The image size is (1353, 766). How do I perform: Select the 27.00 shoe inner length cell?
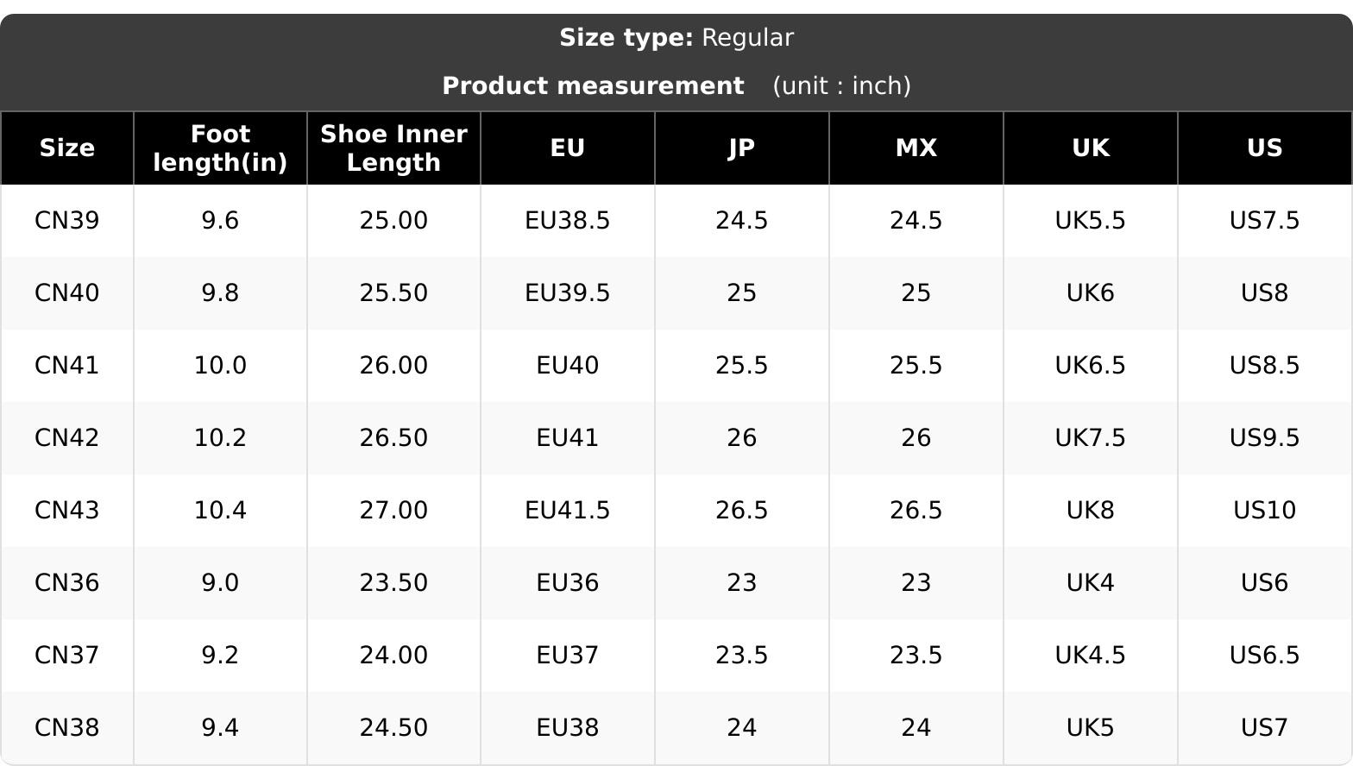393,511
